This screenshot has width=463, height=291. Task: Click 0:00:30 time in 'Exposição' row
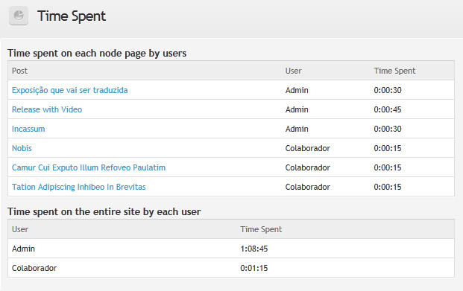click(x=388, y=90)
